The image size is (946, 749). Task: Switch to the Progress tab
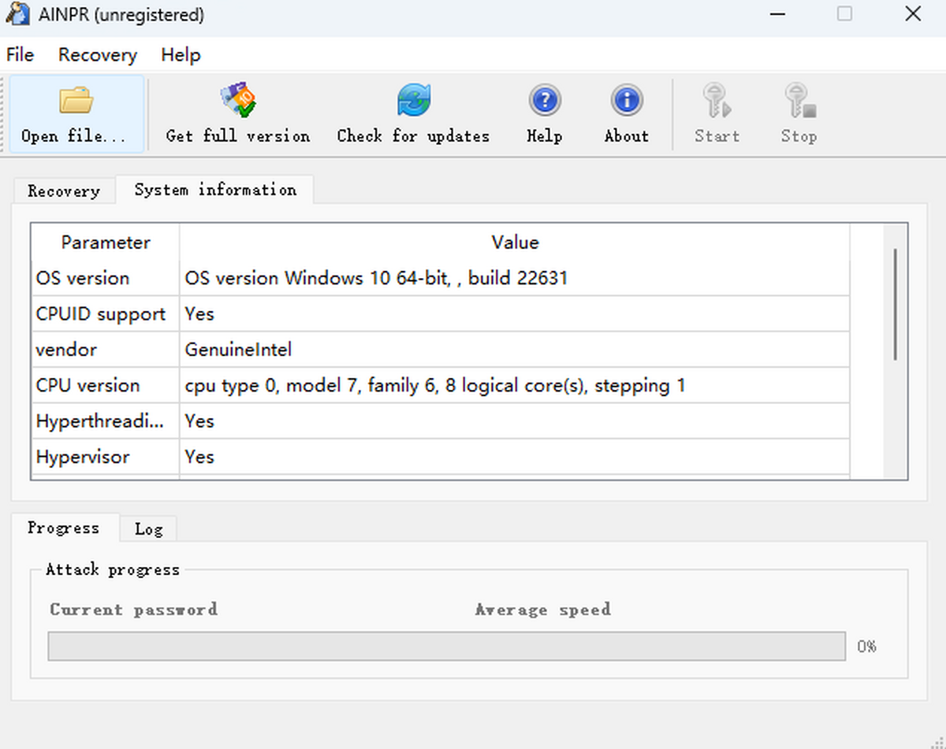(x=64, y=528)
